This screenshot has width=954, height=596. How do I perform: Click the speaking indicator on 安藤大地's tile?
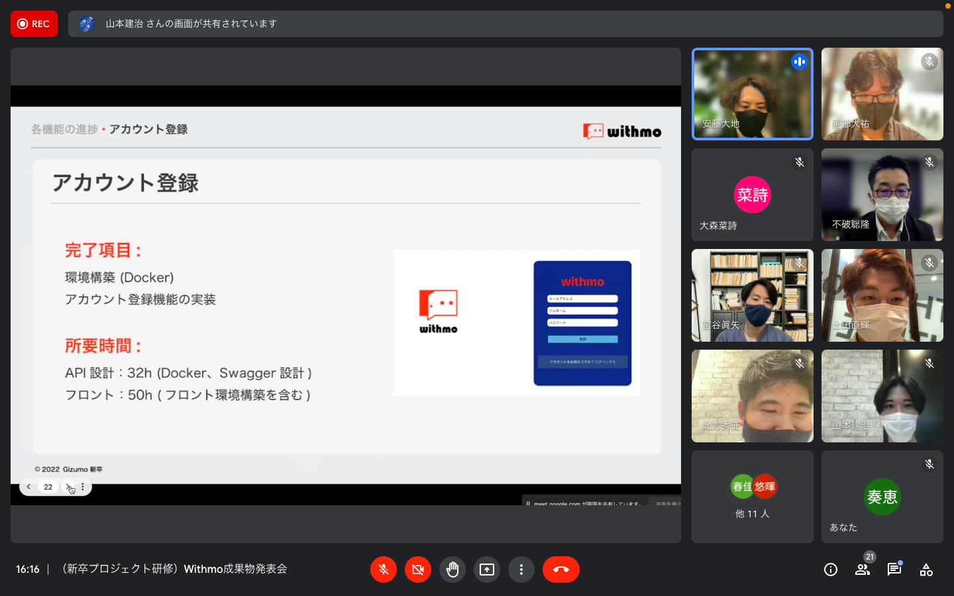point(800,62)
